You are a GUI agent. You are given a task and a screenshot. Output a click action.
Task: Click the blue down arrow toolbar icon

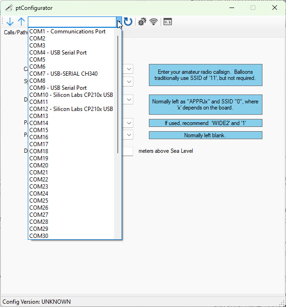10,22
